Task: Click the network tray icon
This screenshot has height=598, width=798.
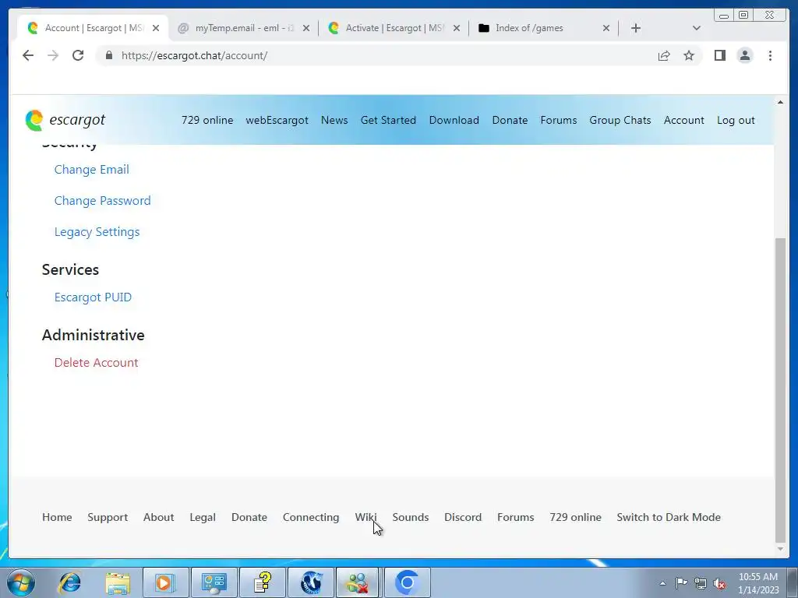Action: point(701,583)
